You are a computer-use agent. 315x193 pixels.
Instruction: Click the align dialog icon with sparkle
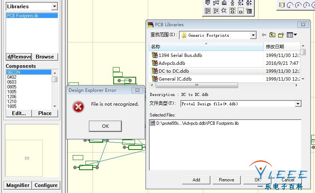tap(249, 11)
